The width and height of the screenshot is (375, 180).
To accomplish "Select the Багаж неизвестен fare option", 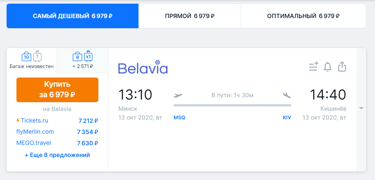I will click(32, 60).
